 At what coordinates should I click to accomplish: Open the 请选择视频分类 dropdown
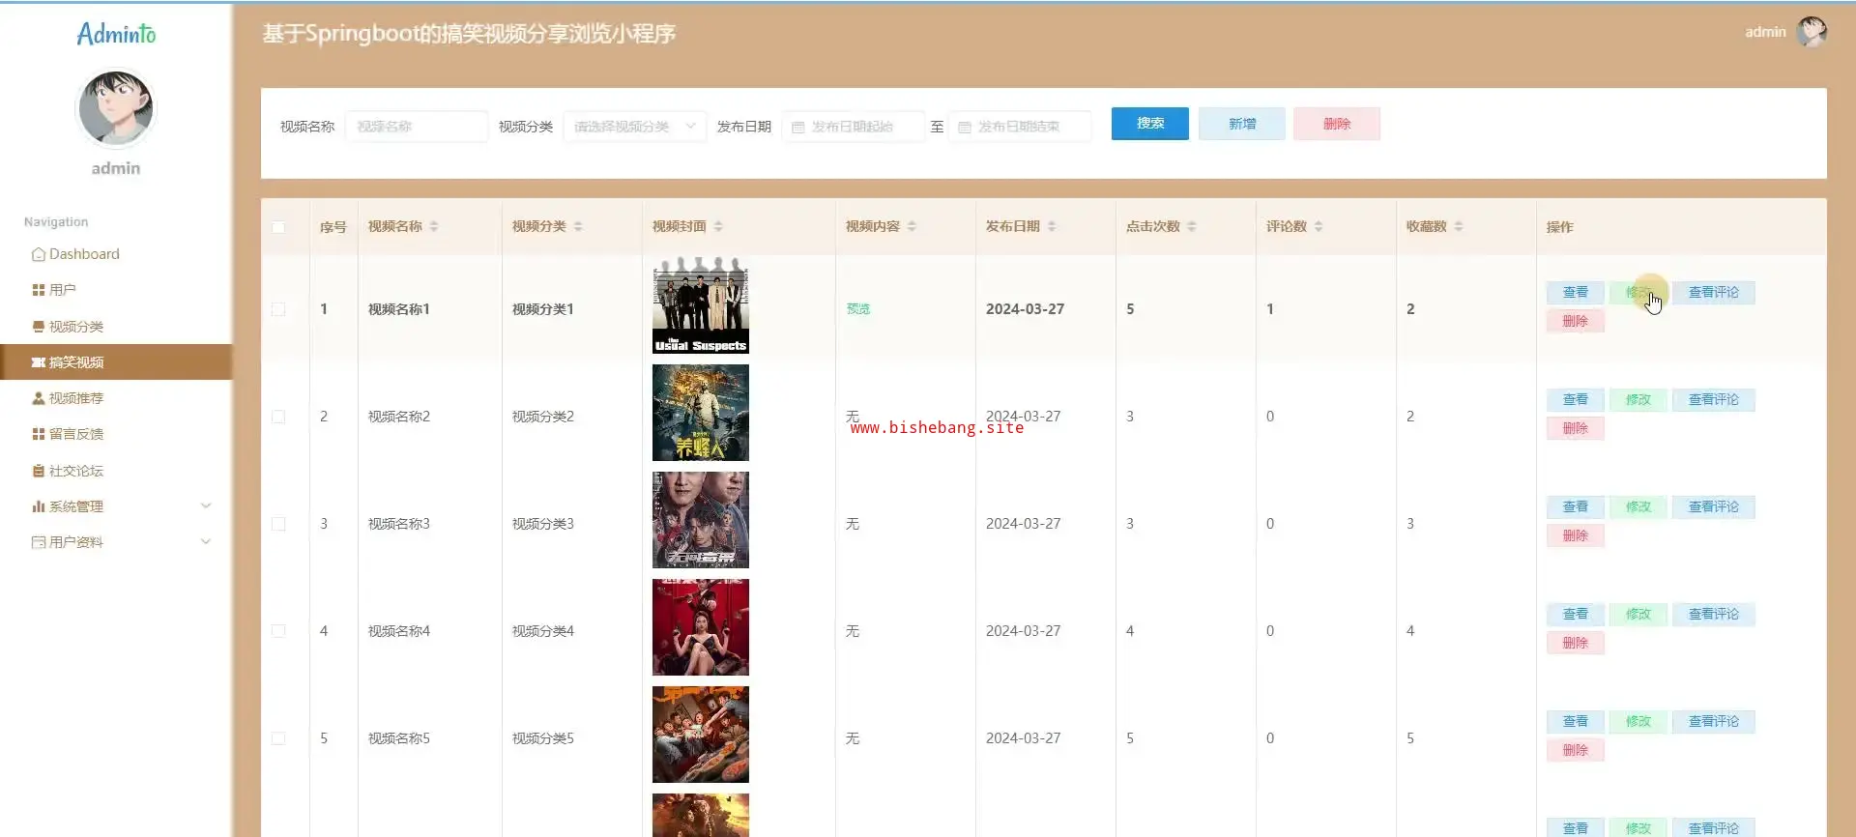tap(634, 127)
